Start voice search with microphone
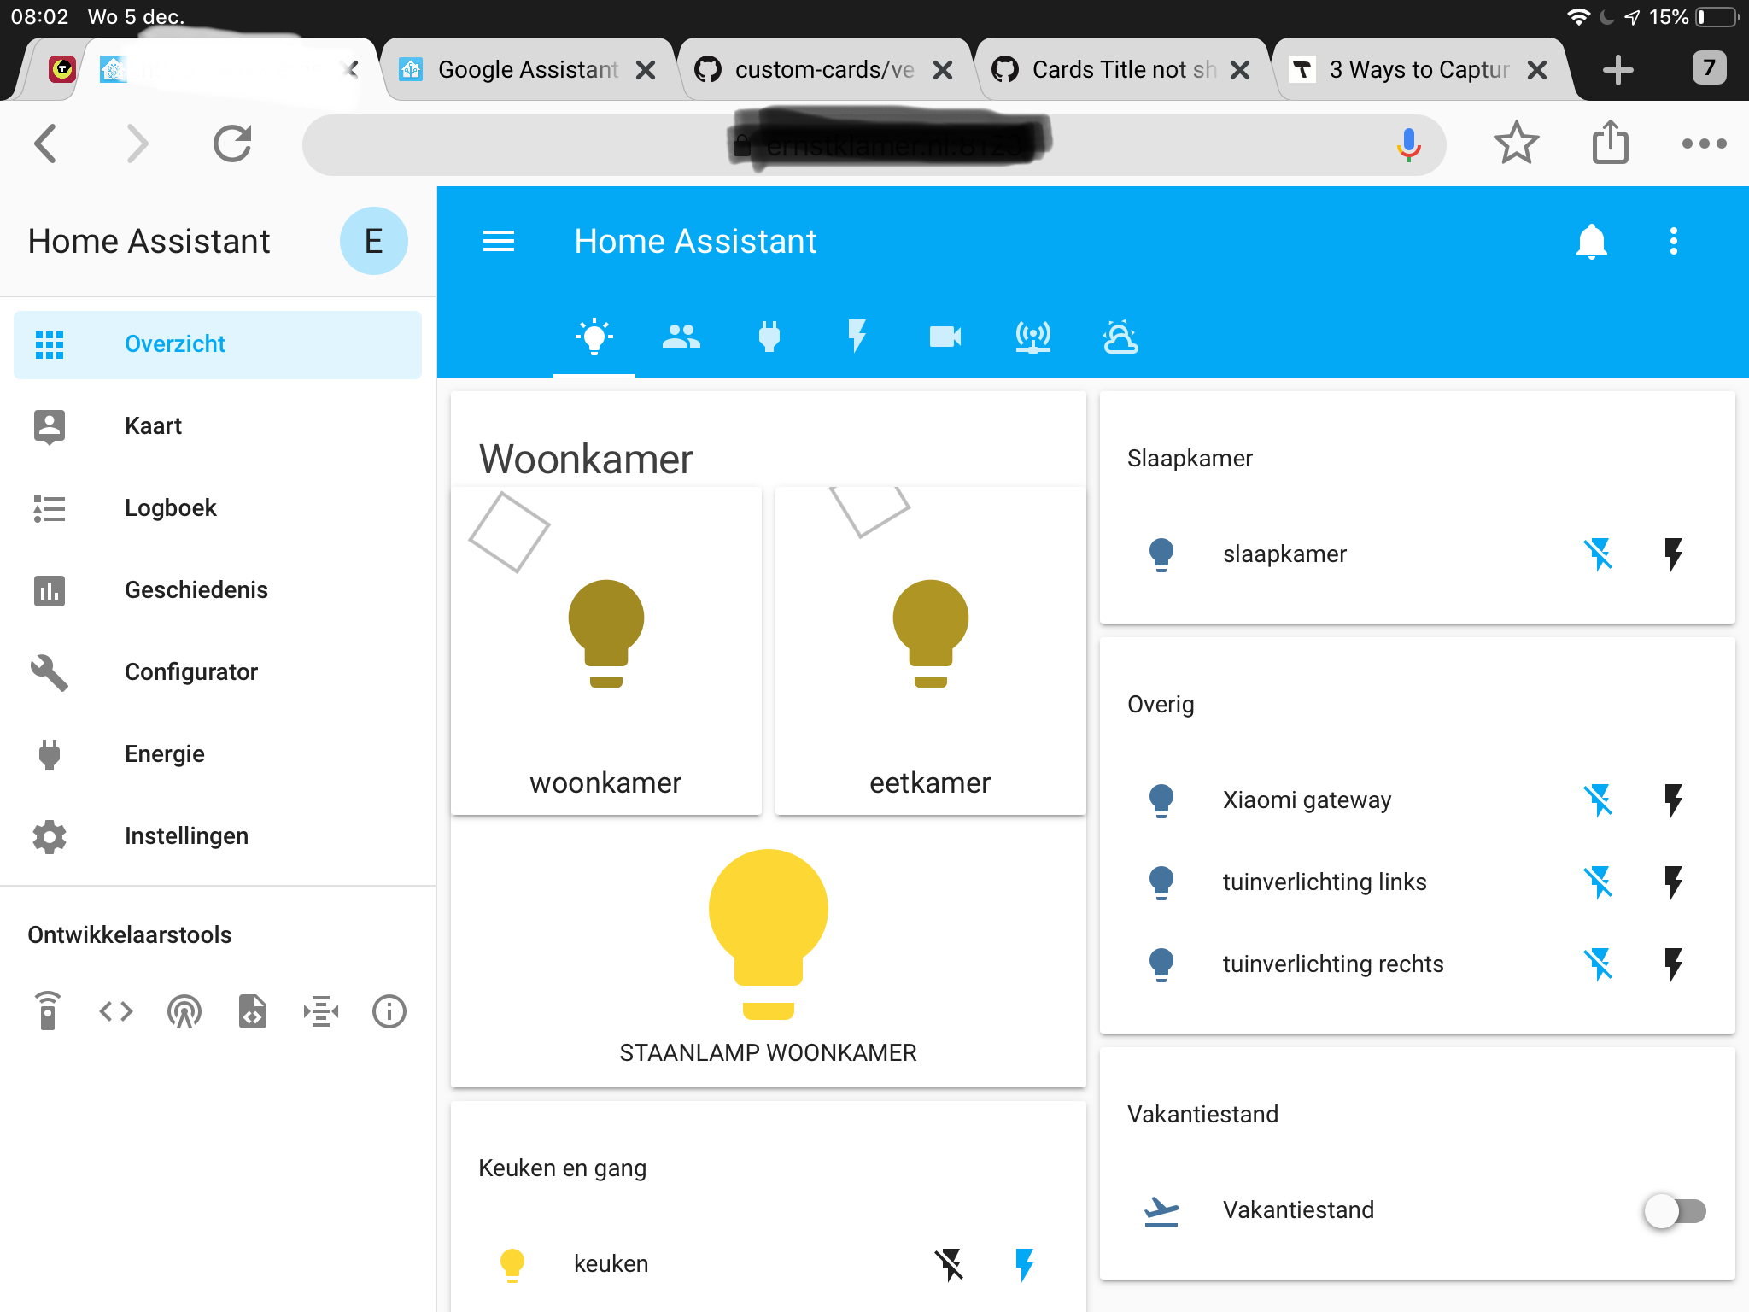Screen dimensions: 1749x1312 point(1408,145)
